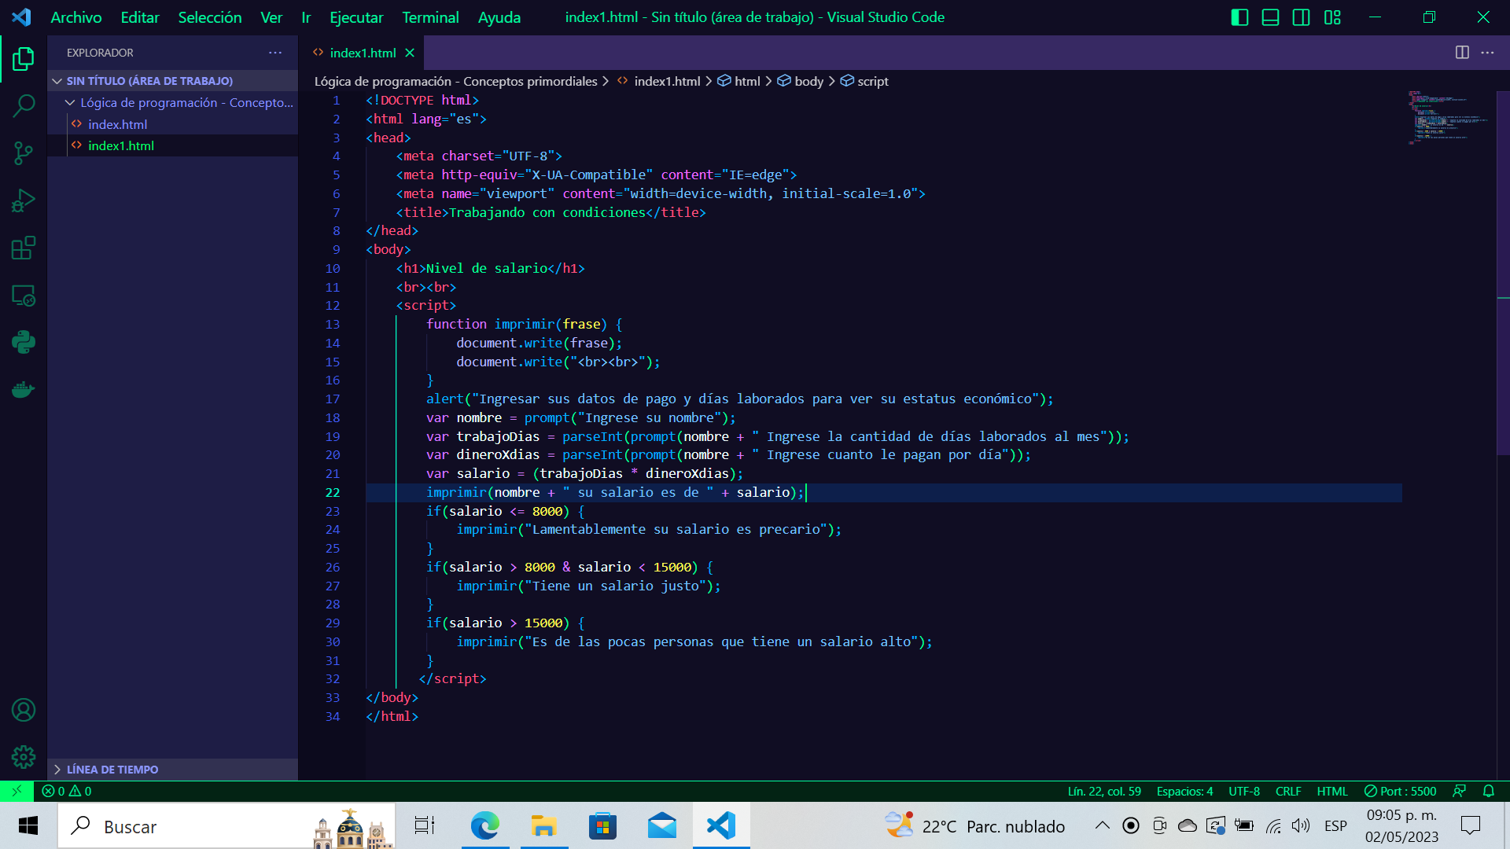This screenshot has width=1510, height=849.
Task: Change indentation Espacios: 4
Action: point(1184,791)
